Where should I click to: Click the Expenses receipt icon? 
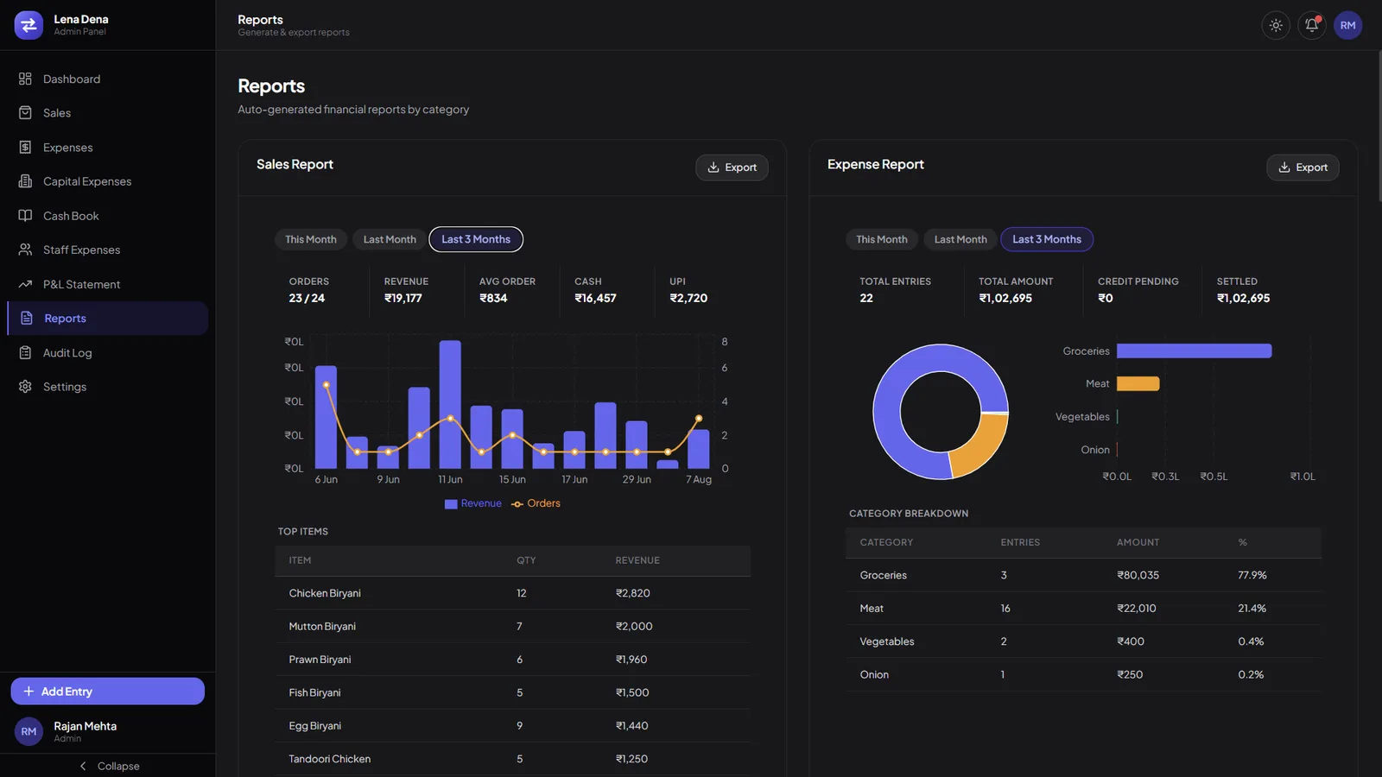point(25,148)
